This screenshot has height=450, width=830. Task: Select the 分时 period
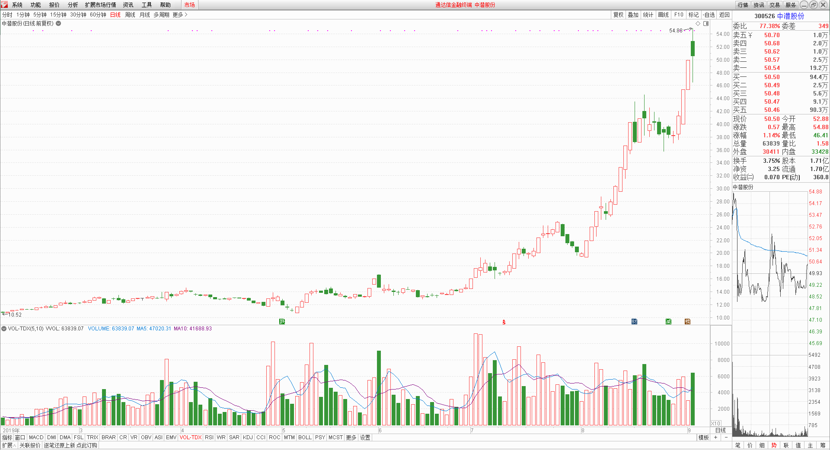tap(7, 15)
